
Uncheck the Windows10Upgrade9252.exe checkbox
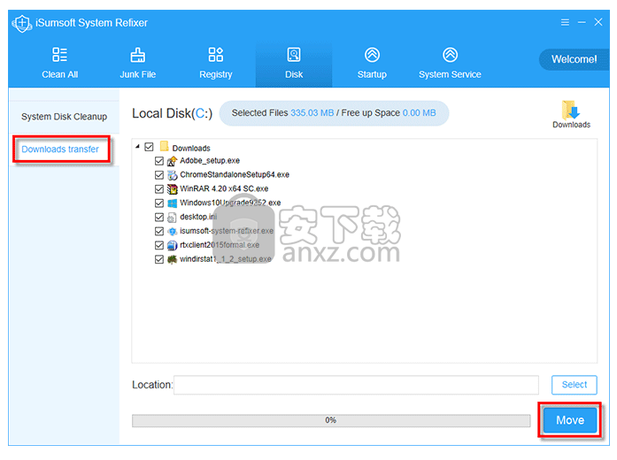click(x=159, y=203)
